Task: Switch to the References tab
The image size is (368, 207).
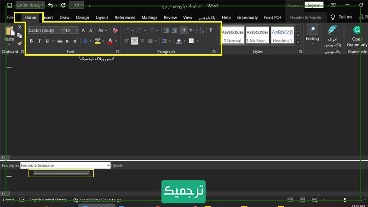Action: 125,17
